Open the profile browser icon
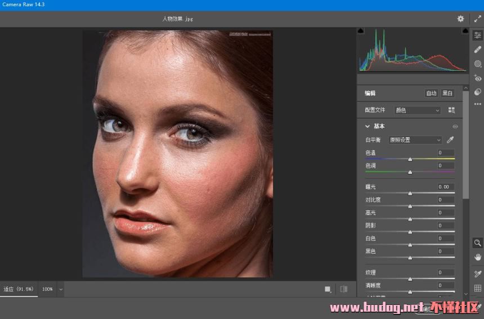Image resolution: width=484 pixels, height=319 pixels. coord(451,110)
